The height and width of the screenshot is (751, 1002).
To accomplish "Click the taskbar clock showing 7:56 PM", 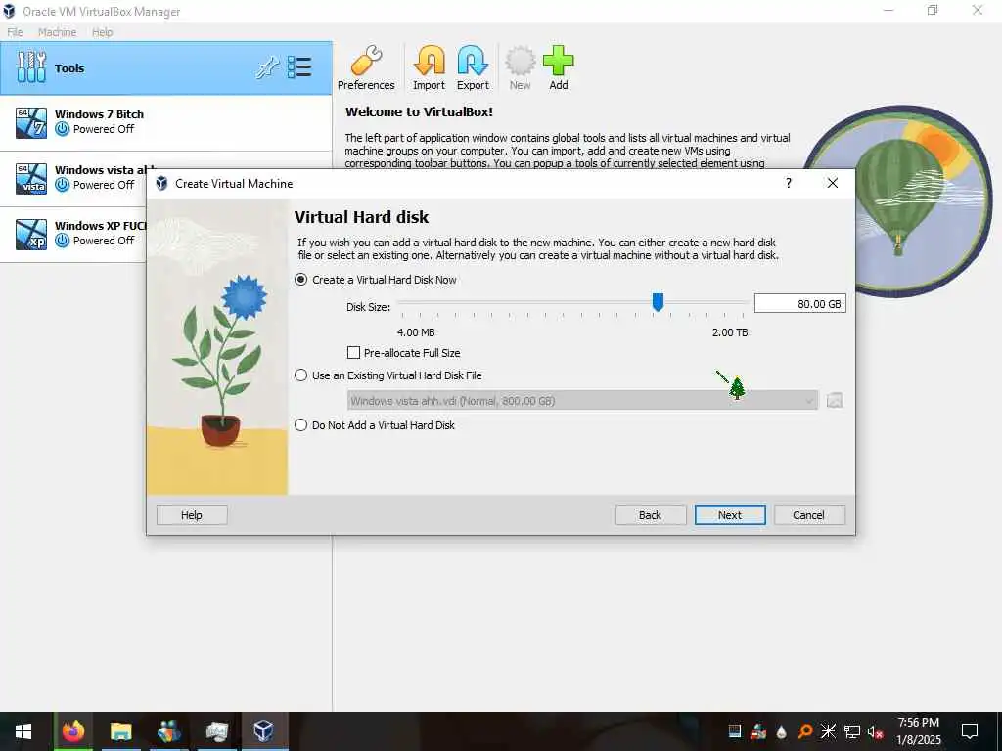I will point(918,731).
